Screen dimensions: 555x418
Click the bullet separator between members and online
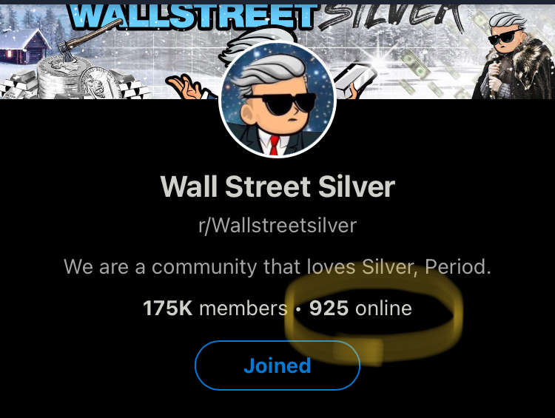pos(298,309)
